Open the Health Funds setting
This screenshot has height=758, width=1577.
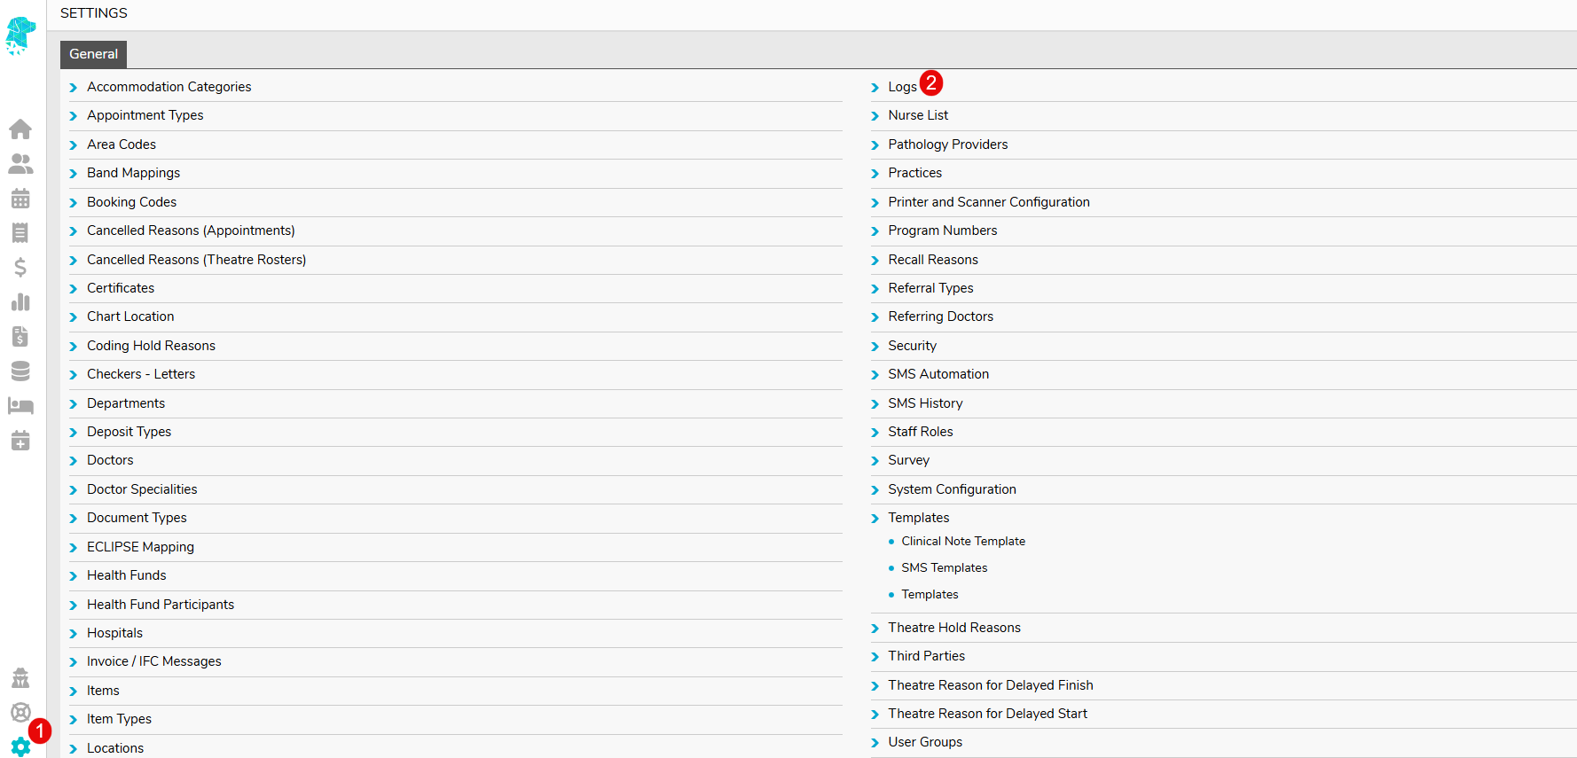coord(126,575)
